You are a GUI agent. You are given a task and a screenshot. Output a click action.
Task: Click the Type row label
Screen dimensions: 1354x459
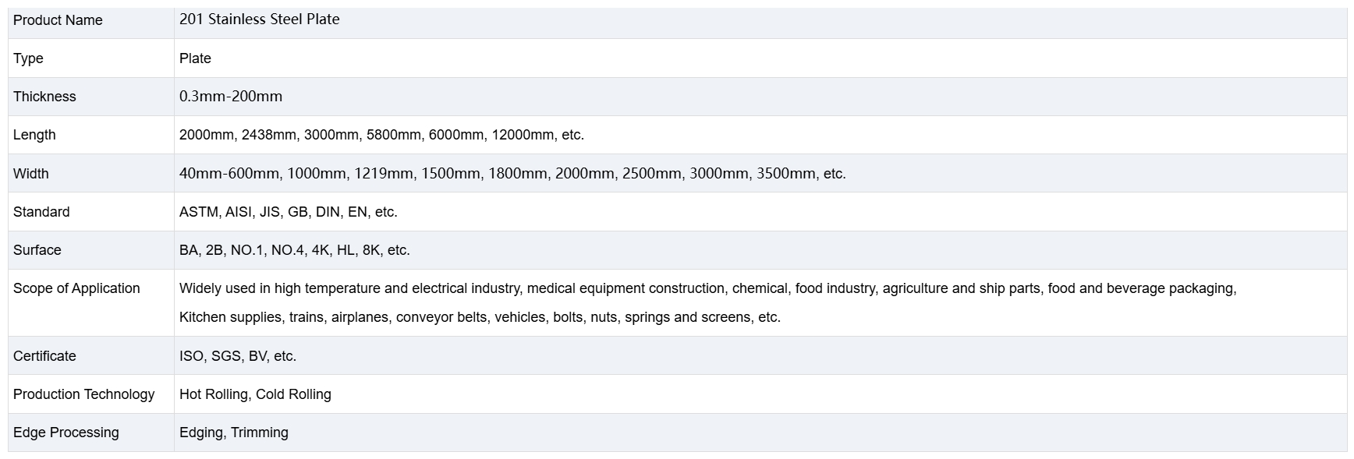(29, 58)
